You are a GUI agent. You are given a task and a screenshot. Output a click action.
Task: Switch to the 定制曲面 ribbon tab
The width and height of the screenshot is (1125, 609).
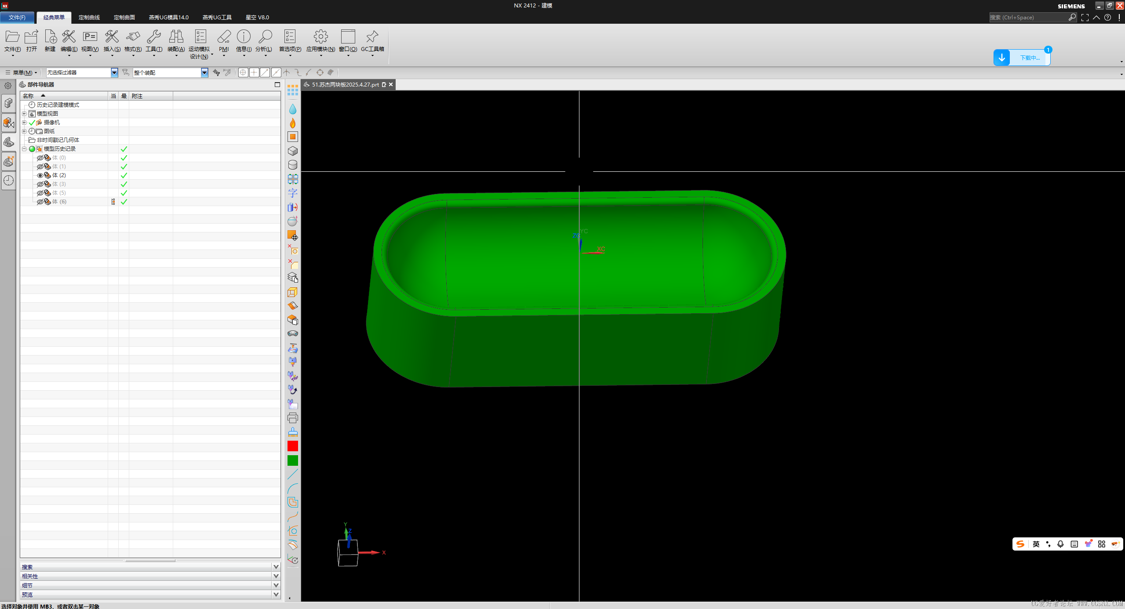pyautogui.click(x=124, y=18)
